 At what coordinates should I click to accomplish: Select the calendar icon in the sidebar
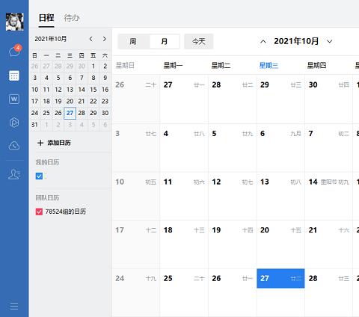tap(14, 76)
